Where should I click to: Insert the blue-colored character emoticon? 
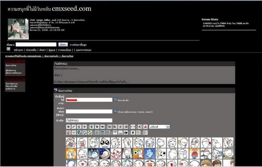pyautogui.click(x=150, y=154)
